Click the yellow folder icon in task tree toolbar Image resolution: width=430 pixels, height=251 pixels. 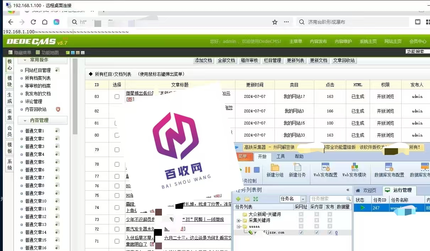click(x=247, y=199)
